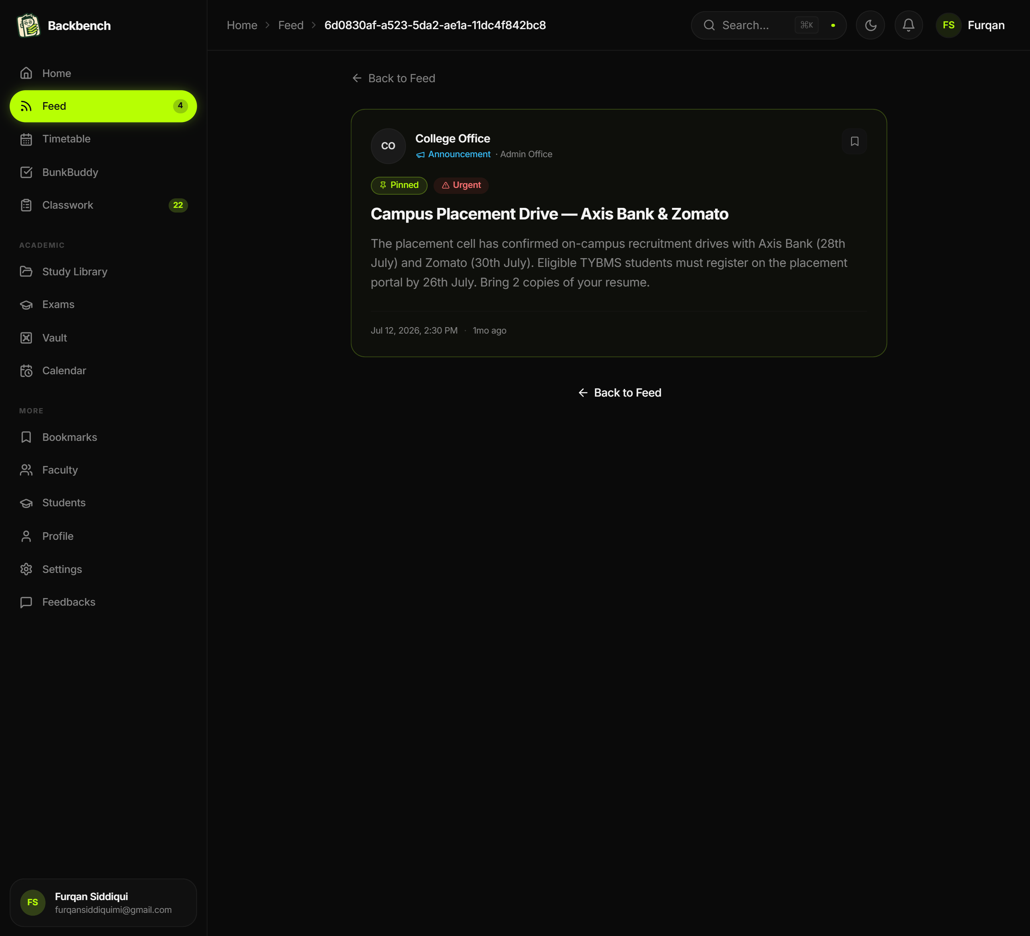Click the Backbench app name
The width and height of the screenshot is (1030, 936).
point(79,26)
